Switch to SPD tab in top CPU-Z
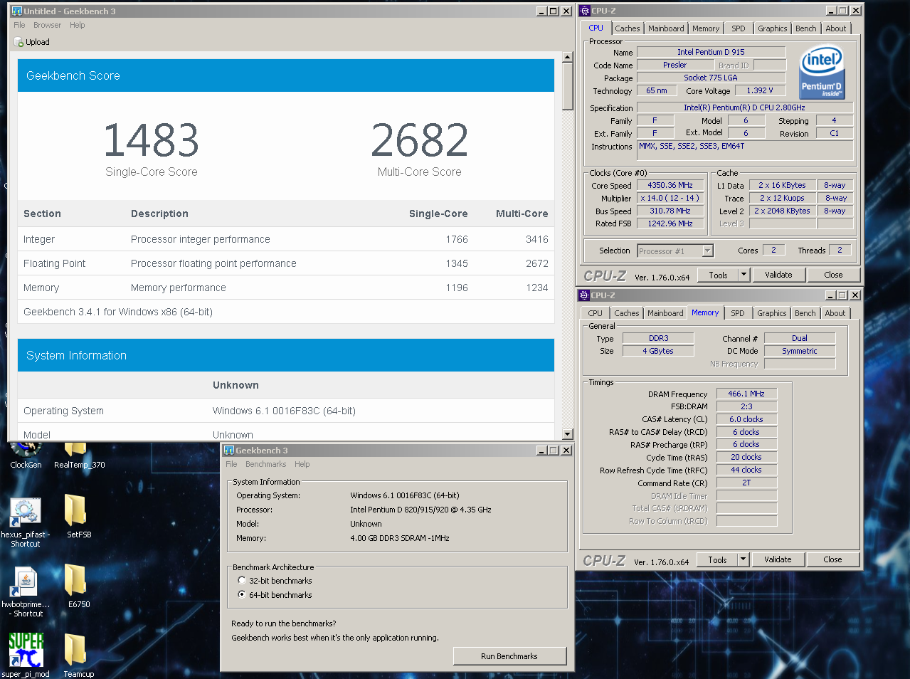 click(739, 28)
